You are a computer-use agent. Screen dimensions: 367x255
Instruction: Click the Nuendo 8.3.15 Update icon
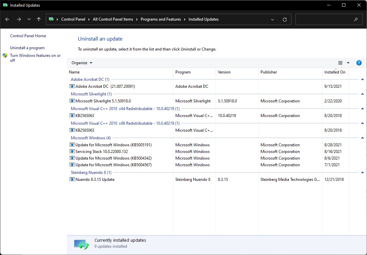(x=72, y=180)
